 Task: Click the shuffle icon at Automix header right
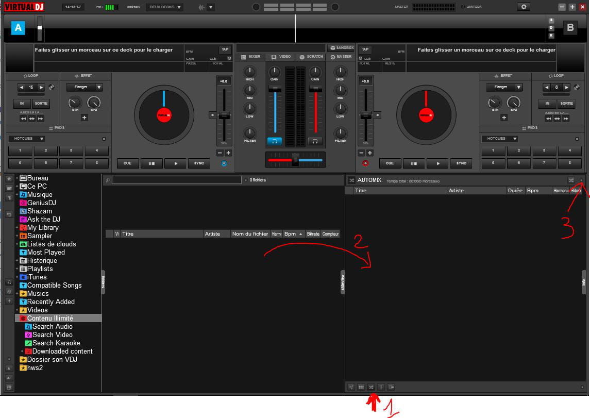click(571, 180)
